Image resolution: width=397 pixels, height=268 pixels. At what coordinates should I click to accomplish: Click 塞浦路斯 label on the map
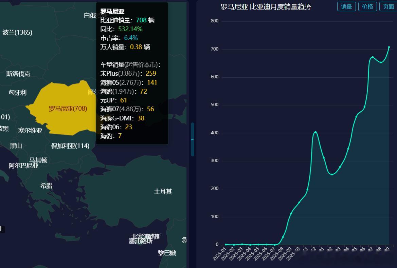click(141, 241)
